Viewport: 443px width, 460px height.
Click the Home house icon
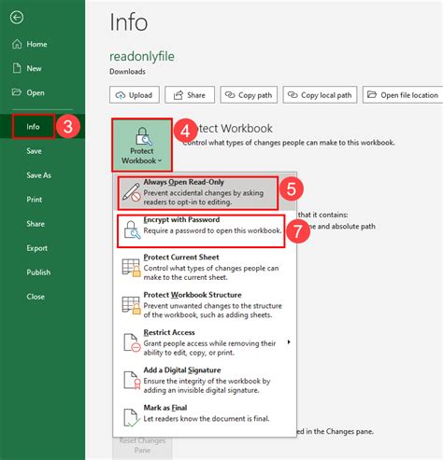(17, 44)
